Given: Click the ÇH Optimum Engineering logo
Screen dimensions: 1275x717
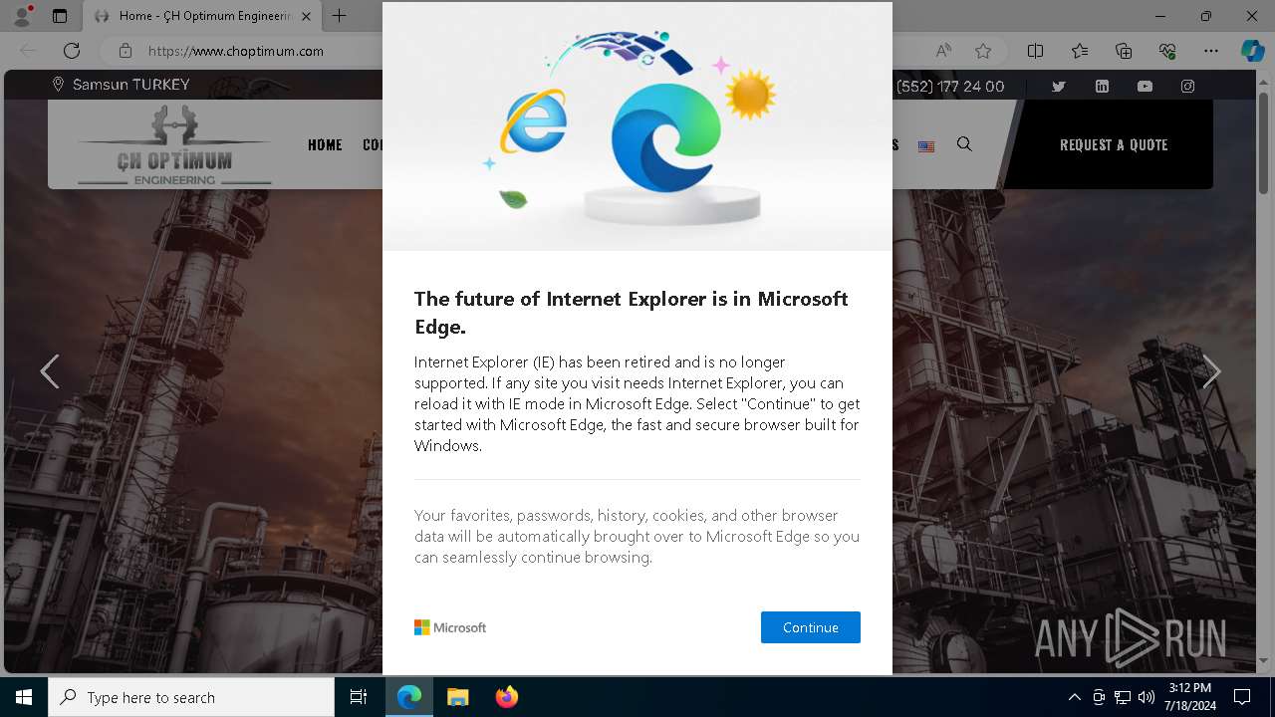Looking at the screenshot, I should pyautogui.click(x=174, y=145).
